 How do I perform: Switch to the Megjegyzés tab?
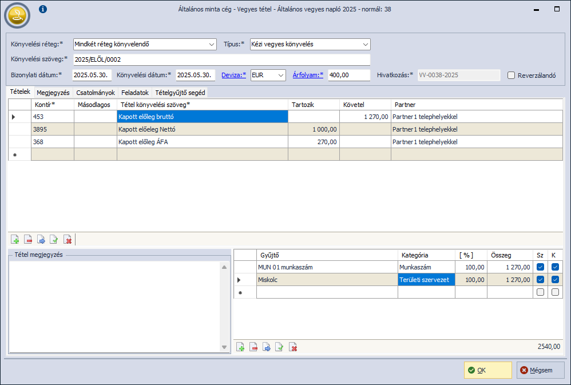pos(53,92)
